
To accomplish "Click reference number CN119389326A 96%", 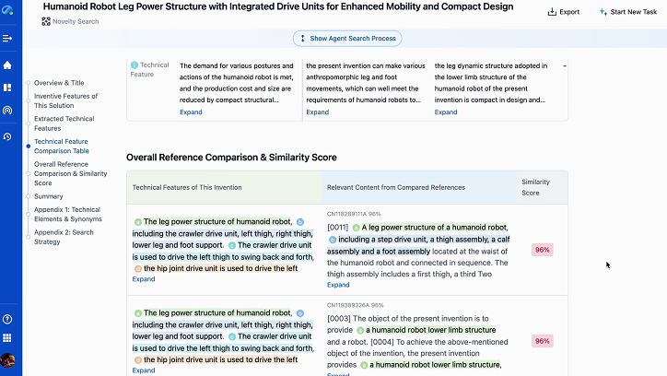I will [x=356, y=305].
